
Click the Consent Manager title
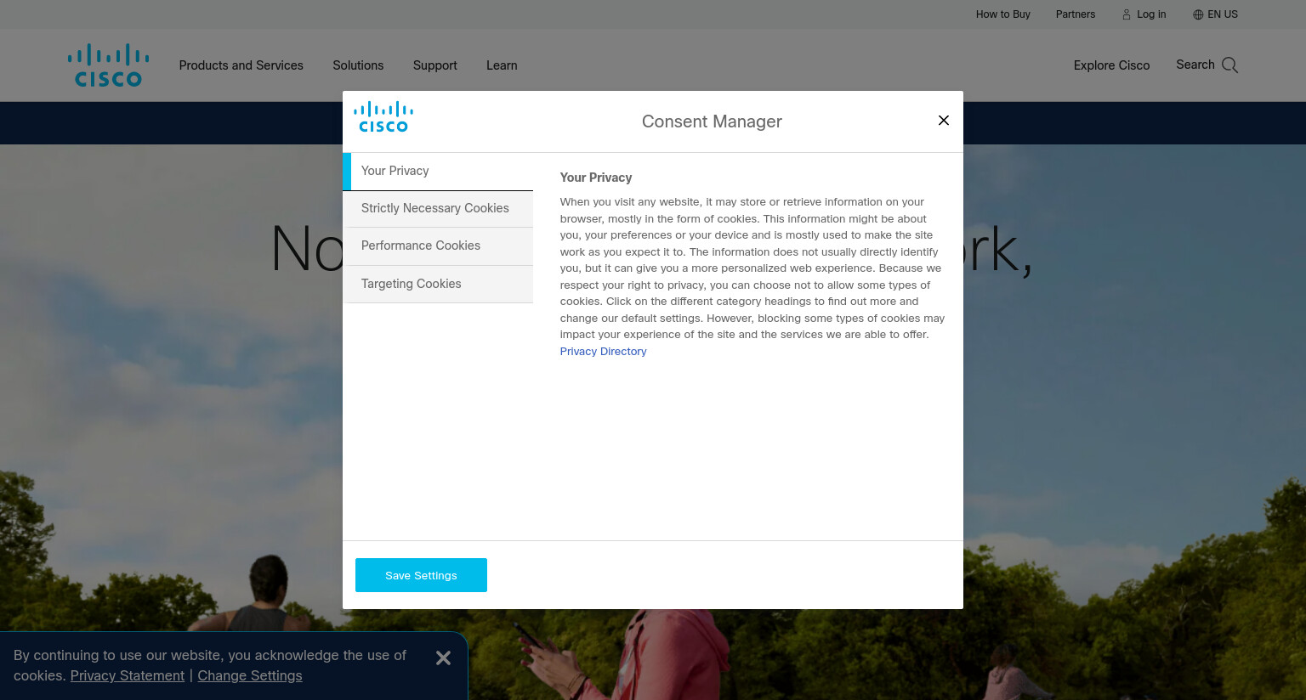click(x=712, y=121)
